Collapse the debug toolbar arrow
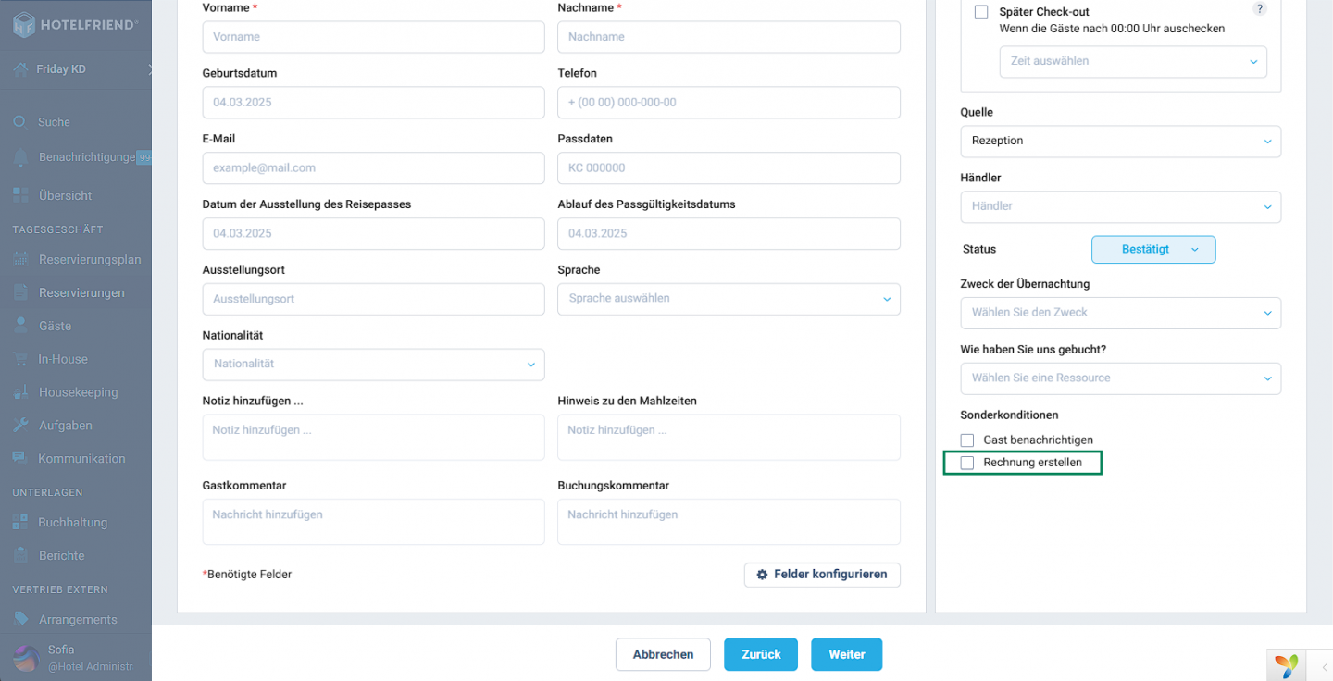The height and width of the screenshot is (681, 1333). point(1324,666)
